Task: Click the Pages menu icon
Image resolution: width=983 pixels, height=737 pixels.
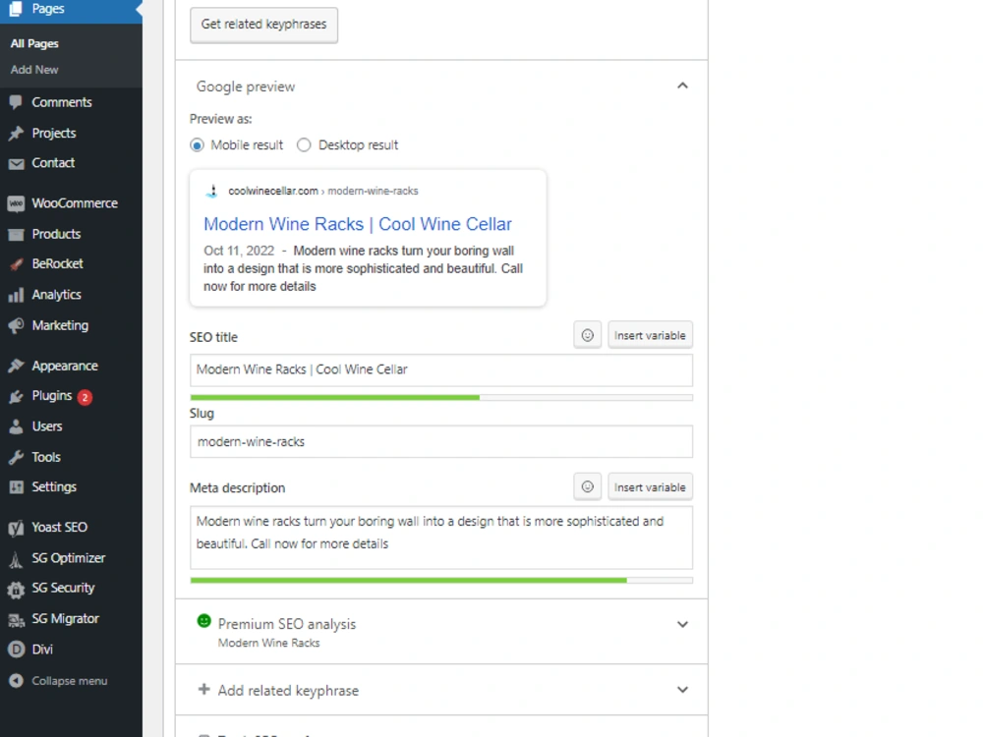Action: coord(16,9)
